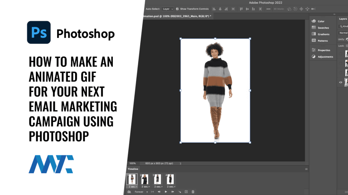Click the Distribute horizontally icon in options bar
348x195 pixels.
260,9
